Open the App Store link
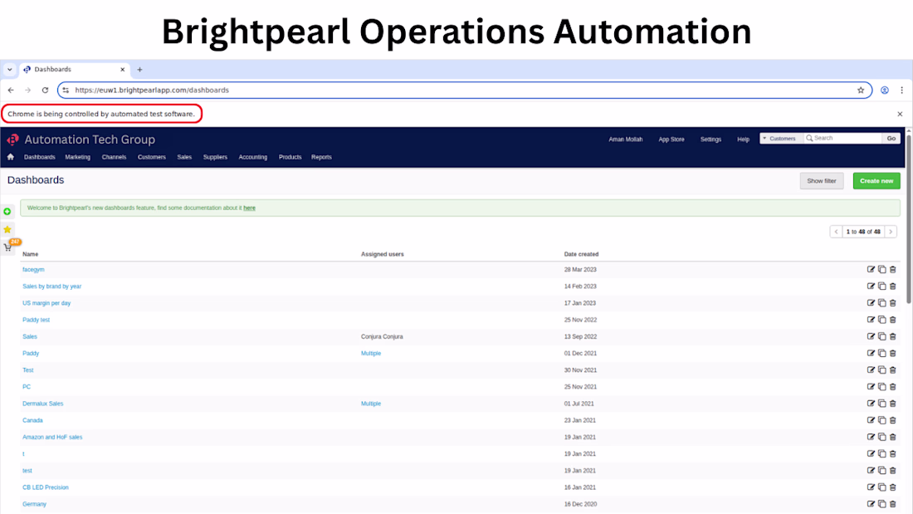 [671, 140]
